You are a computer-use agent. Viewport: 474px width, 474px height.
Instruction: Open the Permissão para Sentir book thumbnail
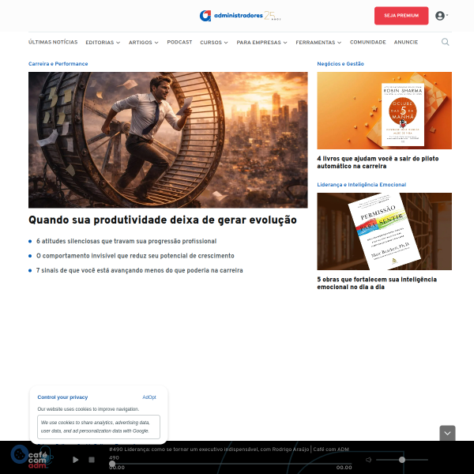[384, 231]
